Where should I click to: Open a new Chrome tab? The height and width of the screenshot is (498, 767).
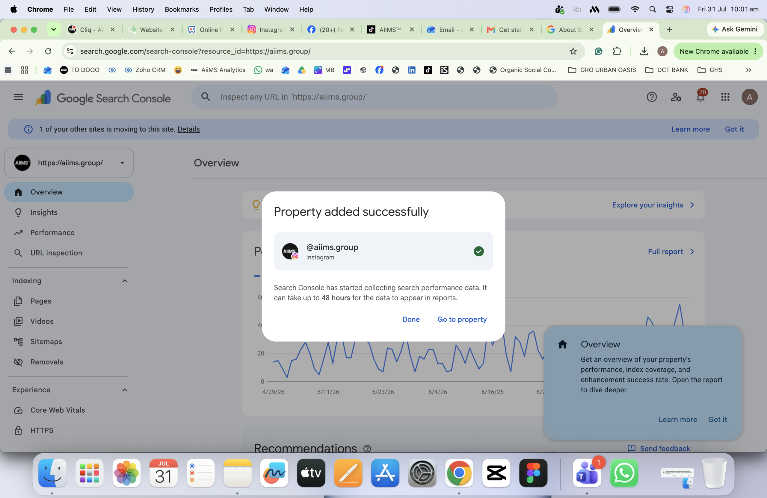[x=669, y=30]
